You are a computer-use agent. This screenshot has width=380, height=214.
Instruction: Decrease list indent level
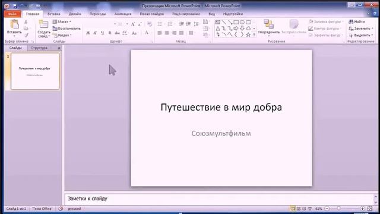(181, 24)
